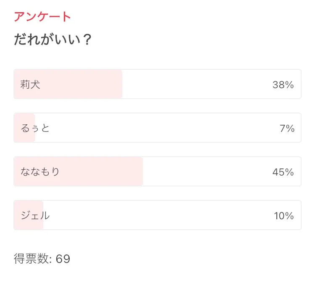315x286 pixels.
Task: Click the アンケート heading
Action: click(42, 17)
